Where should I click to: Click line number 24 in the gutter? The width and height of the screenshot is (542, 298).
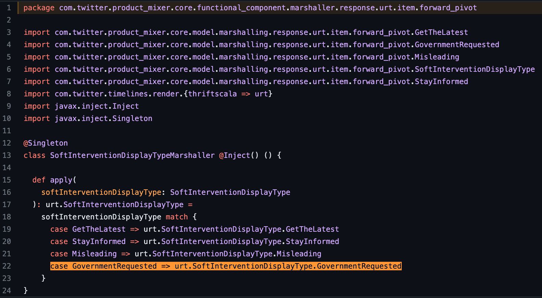pyautogui.click(x=7, y=291)
